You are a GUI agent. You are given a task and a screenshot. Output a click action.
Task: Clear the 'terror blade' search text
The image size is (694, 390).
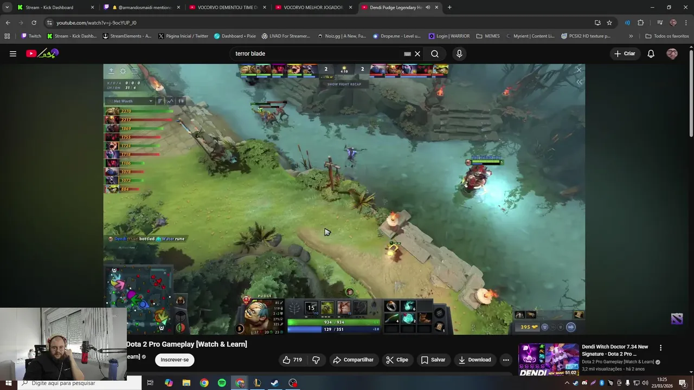pos(417,54)
